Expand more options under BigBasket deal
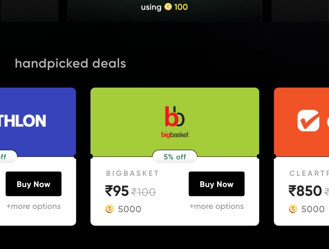The image size is (329, 249). pyautogui.click(x=216, y=206)
